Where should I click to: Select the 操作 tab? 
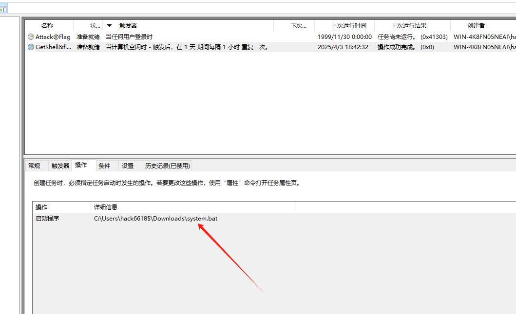click(x=81, y=166)
